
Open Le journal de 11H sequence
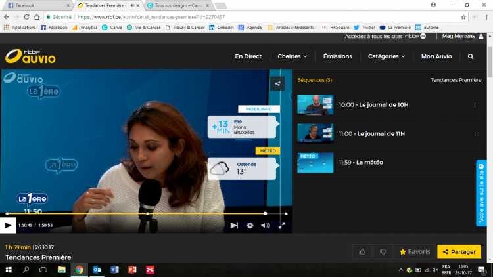coord(381,133)
